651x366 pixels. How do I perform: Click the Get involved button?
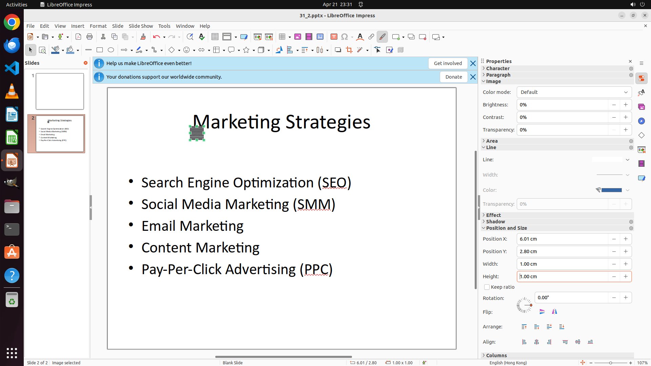pos(448,63)
